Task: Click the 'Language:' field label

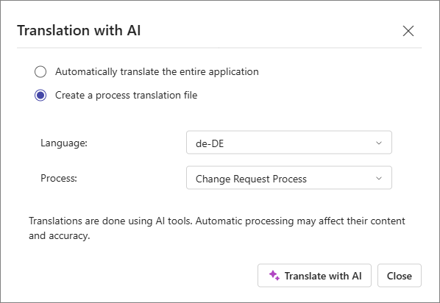Action: tap(64, 143)
